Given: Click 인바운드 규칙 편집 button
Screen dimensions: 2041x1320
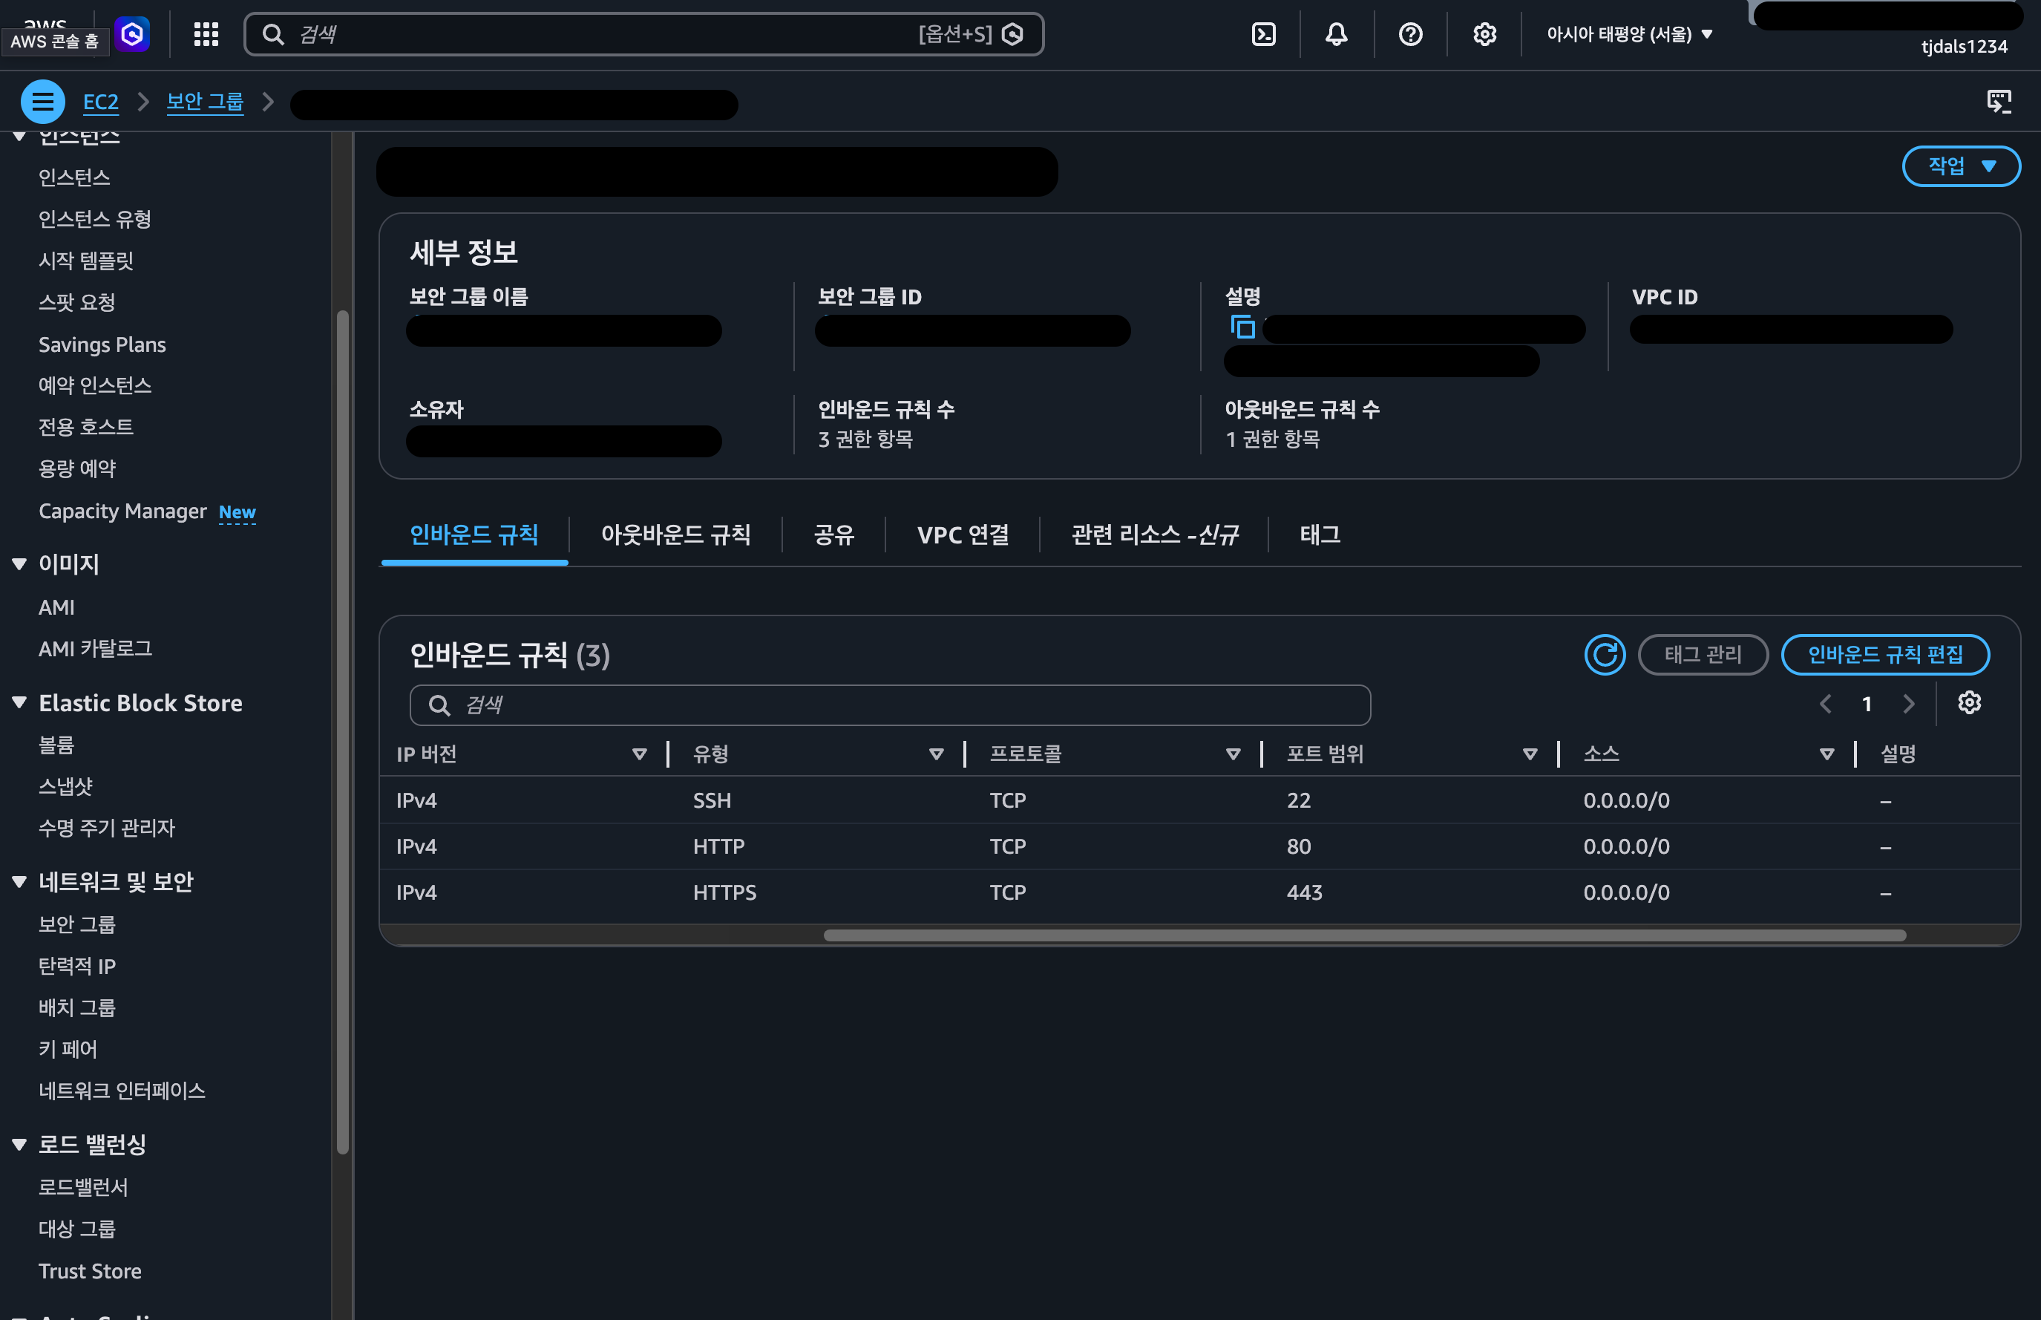Looking at the screenshot, I should click(1884, 655).
